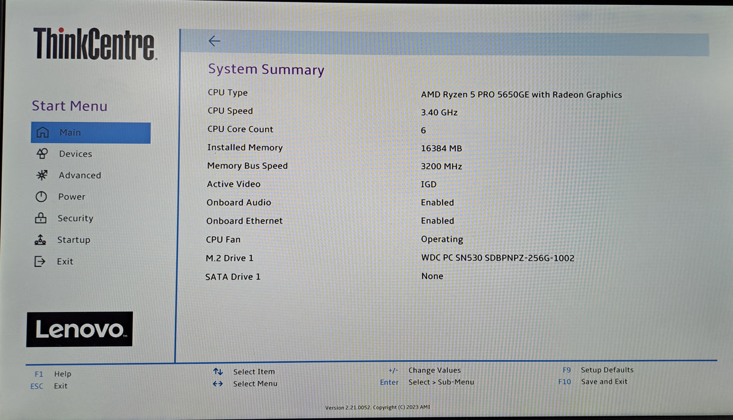
Task: Click the Lenovo logo
Action: (79, 329)
